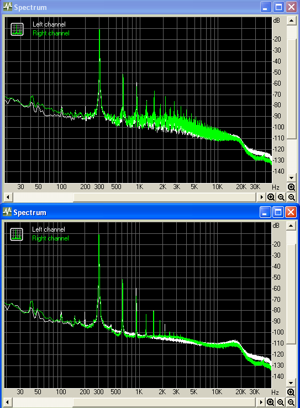Maximize the bottom Spectrum window
300x408 pixels.
coord(278,212)
